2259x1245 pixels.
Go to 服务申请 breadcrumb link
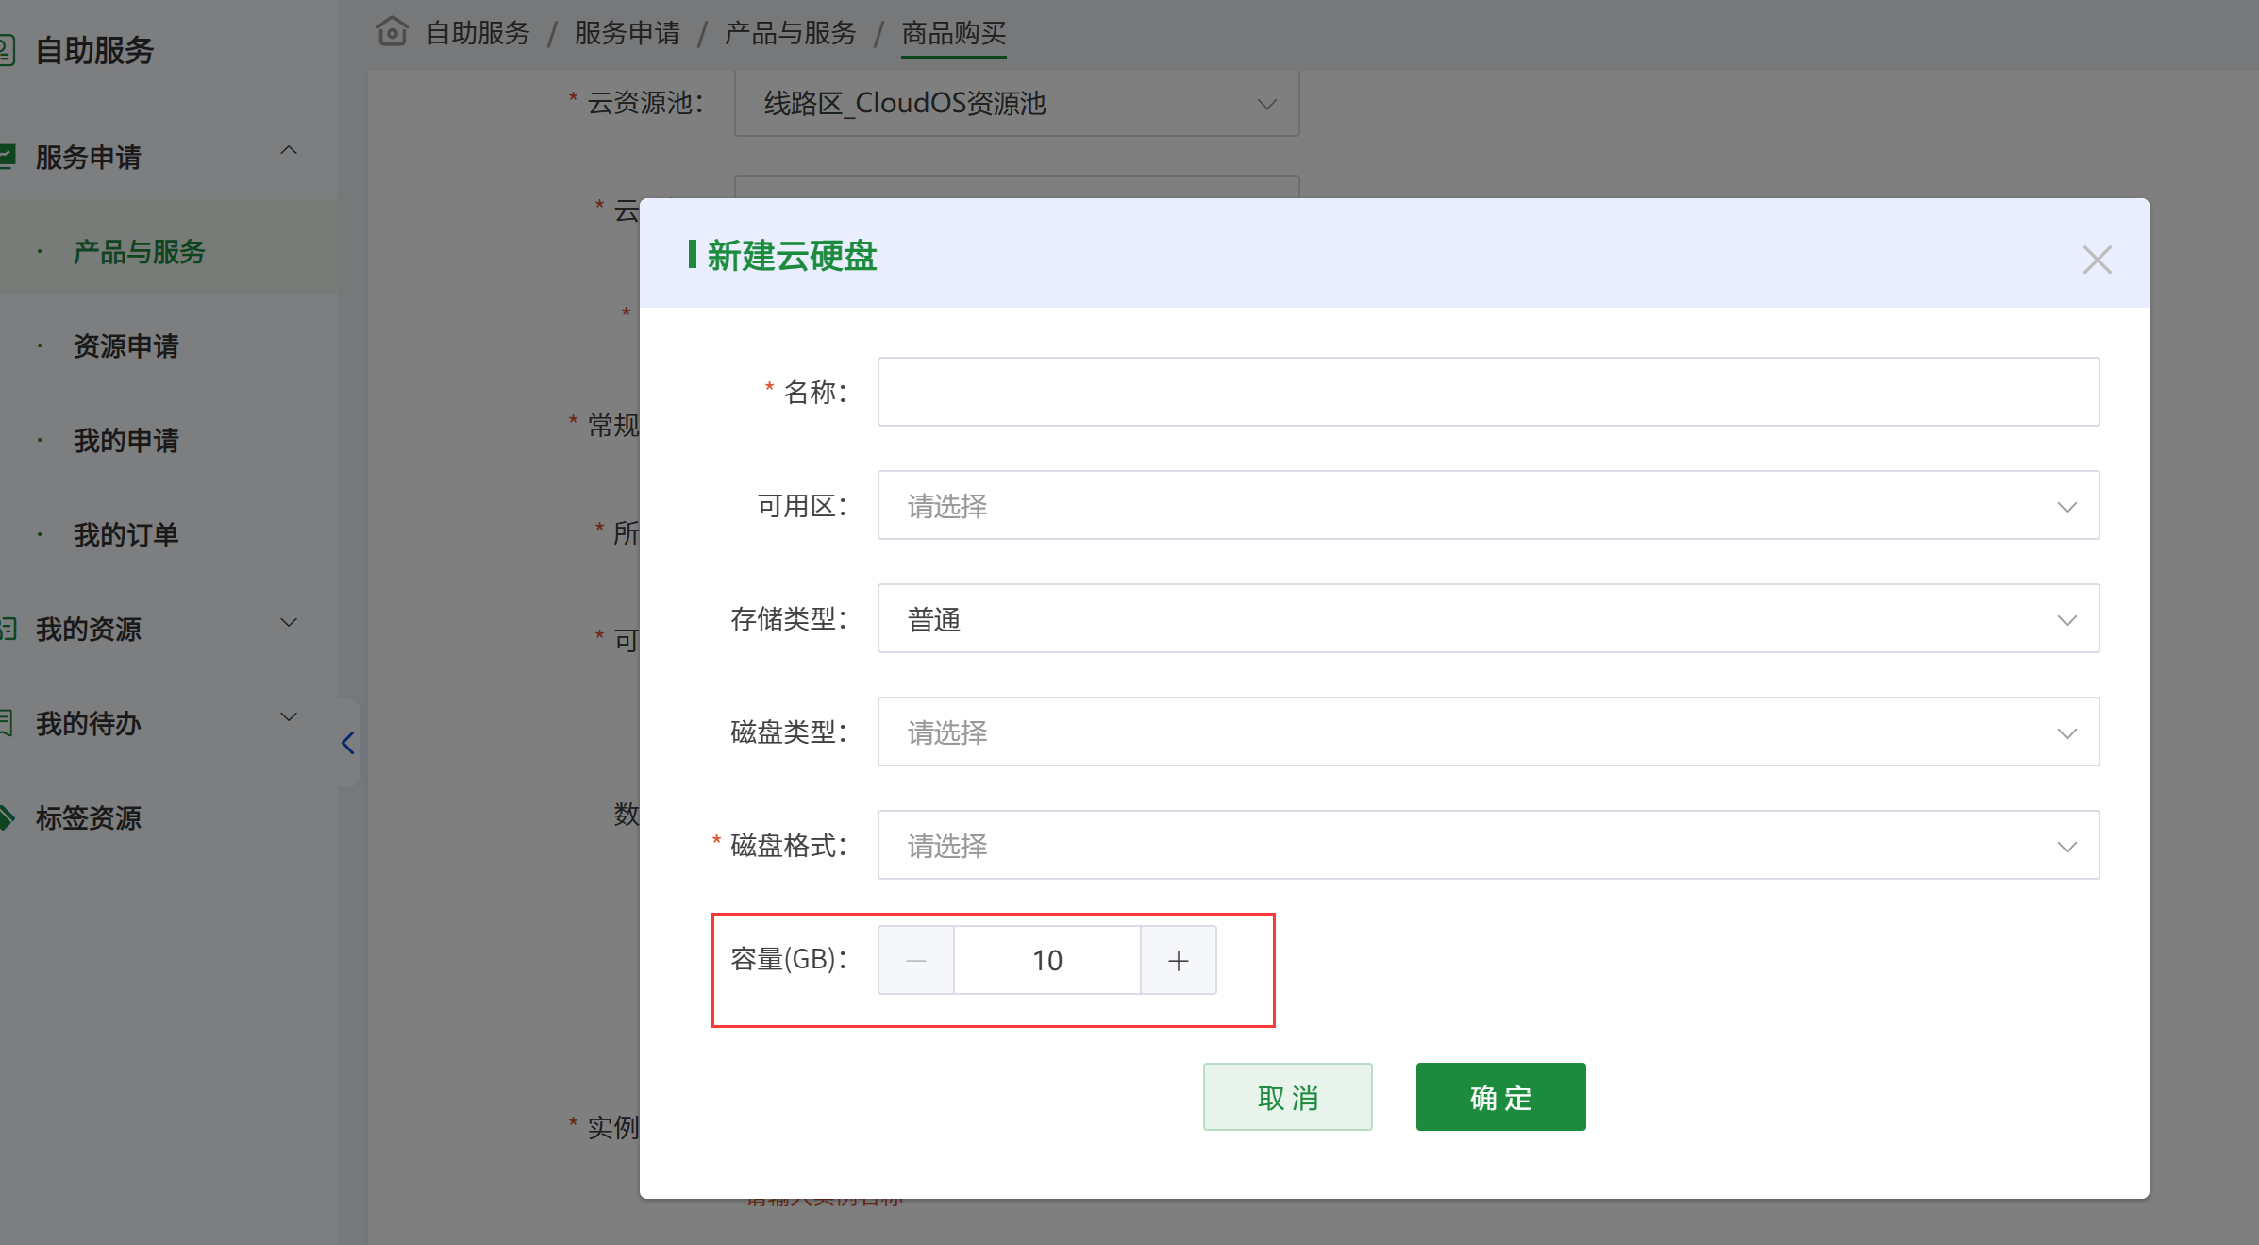tap(627, 33)
